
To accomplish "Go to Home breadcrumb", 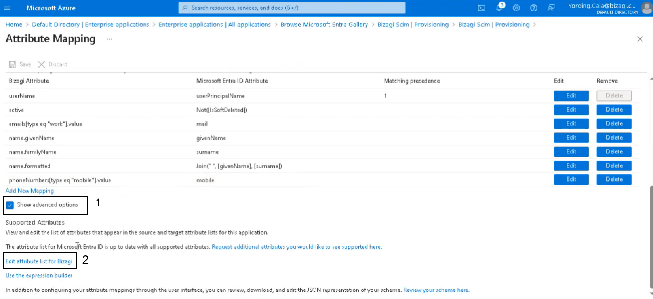I will click(x=14, y=25).
